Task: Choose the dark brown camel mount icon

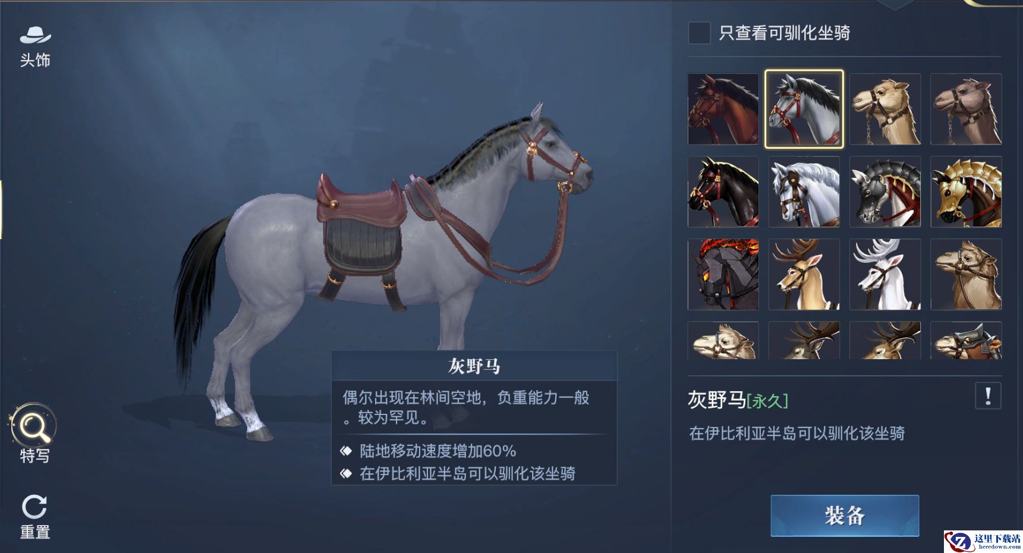Action: point(966,109)
